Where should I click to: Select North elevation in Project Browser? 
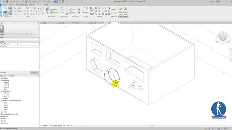pyautogui.click(x=6, y=105)
